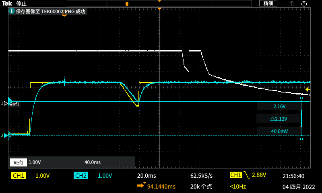Click the trigger level 2.88V
322x193 pixels.
[x=259, y=175]
